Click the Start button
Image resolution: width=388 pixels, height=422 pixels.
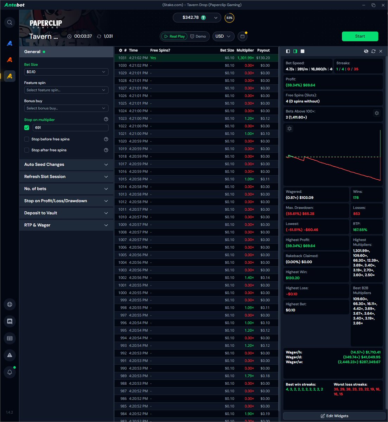pos(360,36)
